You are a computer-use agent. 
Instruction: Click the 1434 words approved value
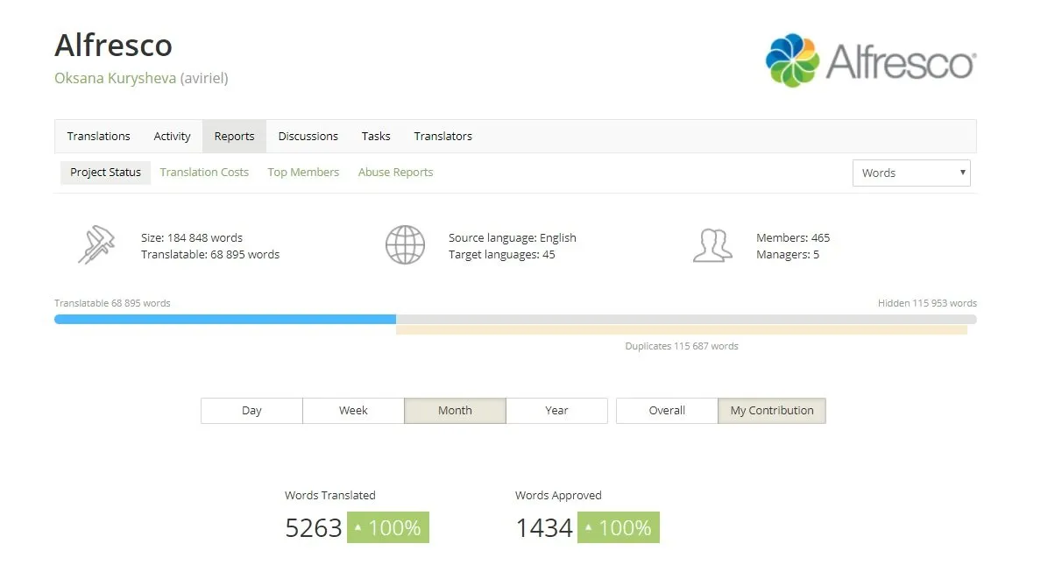544,528
